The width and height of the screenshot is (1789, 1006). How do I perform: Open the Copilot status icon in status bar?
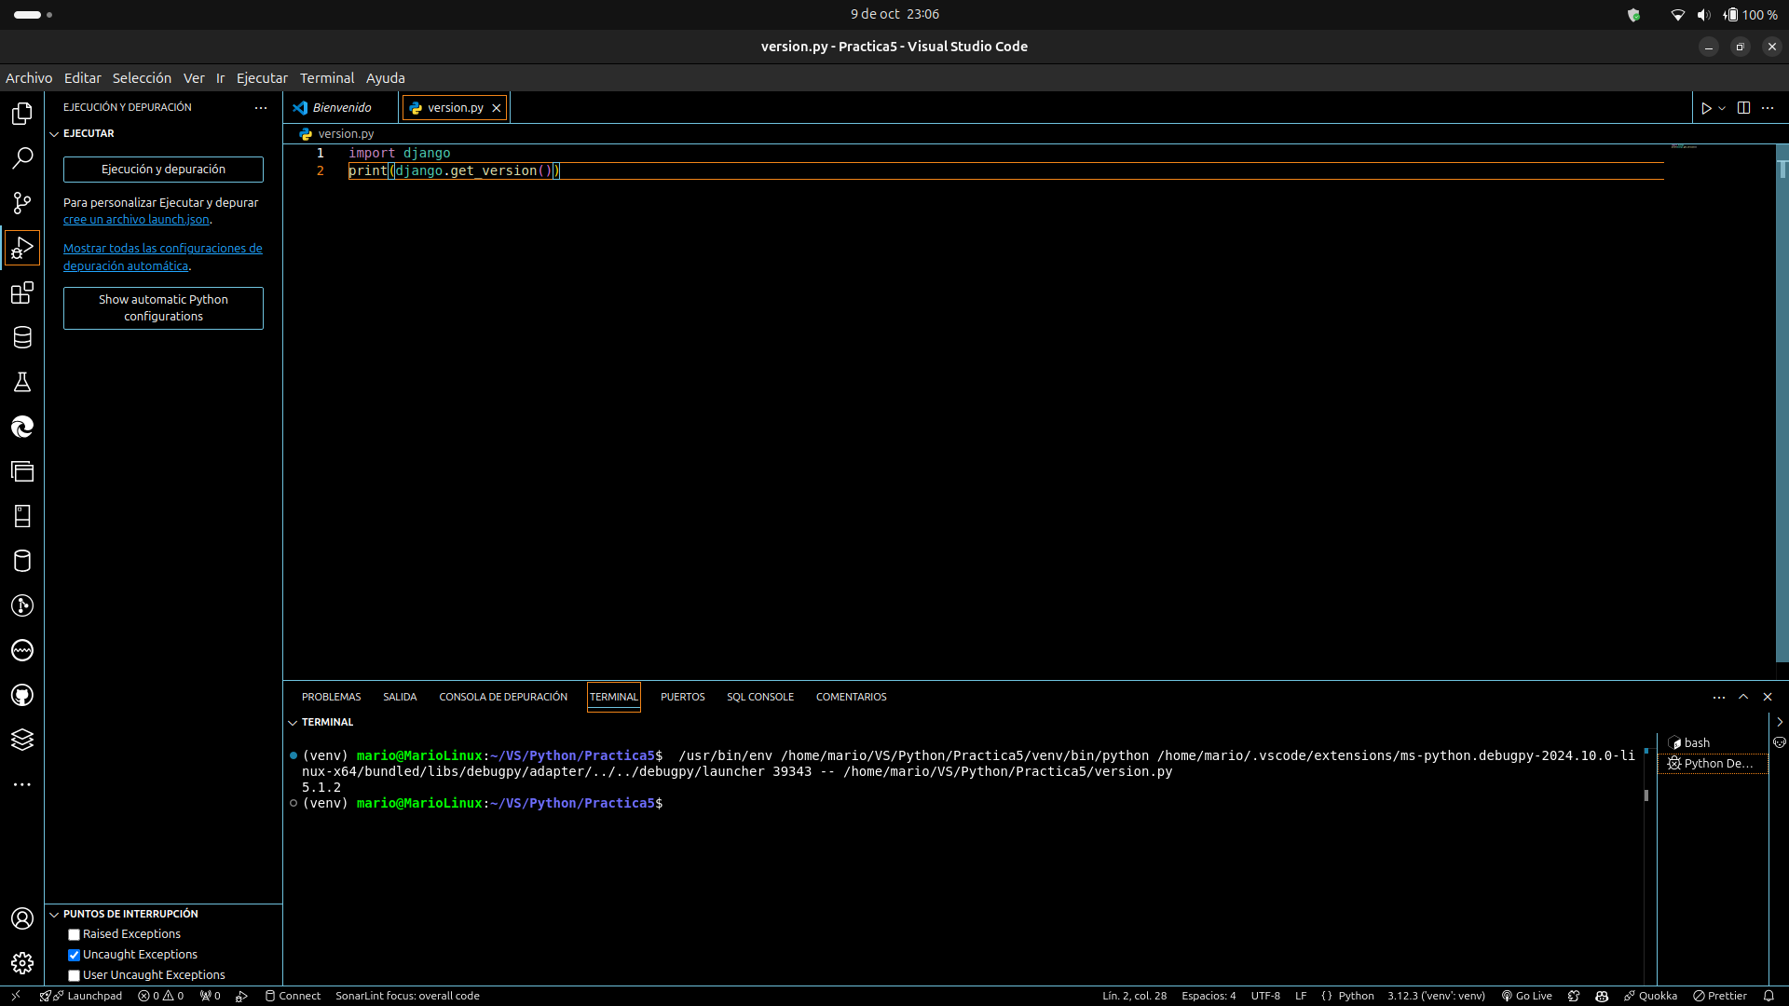click(1602, 996)
